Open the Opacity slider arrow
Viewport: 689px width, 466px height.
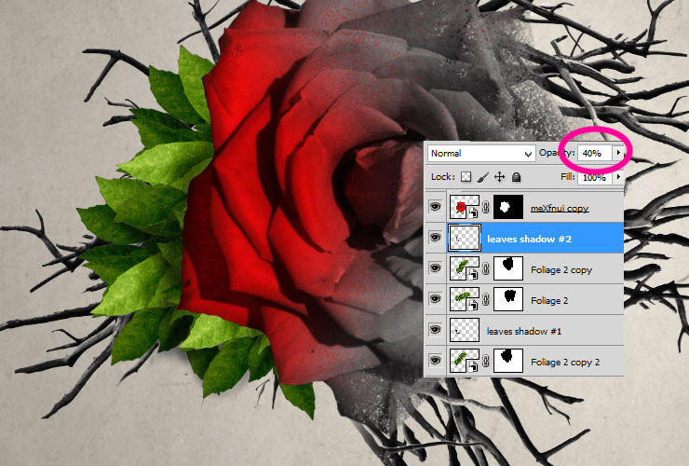coord(618,153)
